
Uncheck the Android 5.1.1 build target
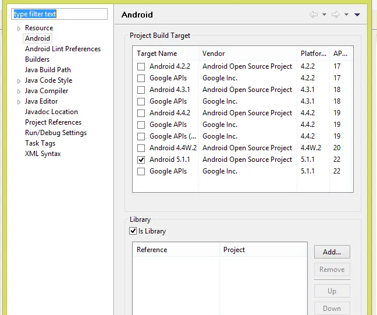pos(141,160)
